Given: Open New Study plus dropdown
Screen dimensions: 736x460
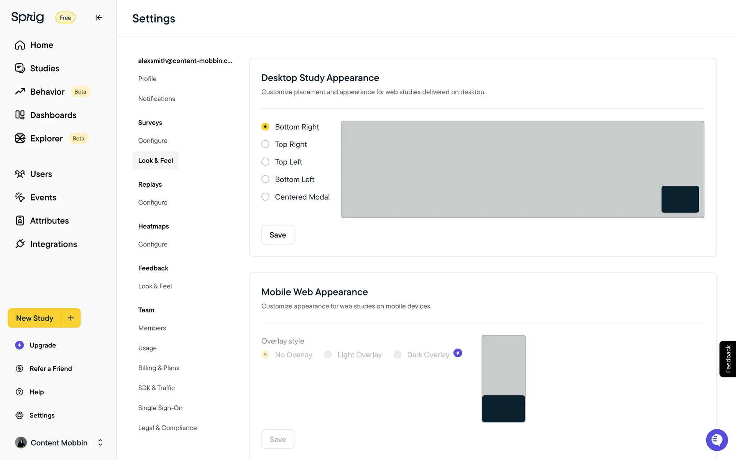Looking at the screenshot, I should (71, 318).
